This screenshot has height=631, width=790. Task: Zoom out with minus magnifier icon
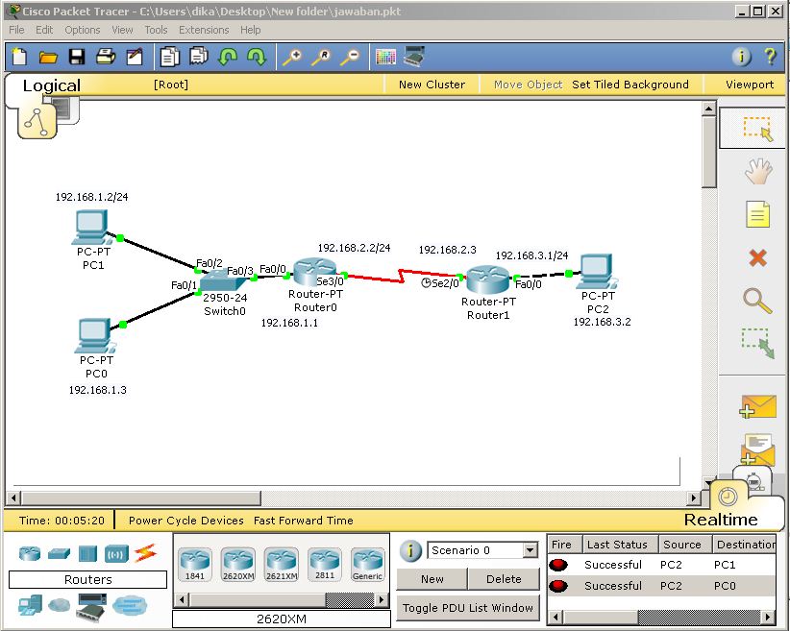pyautogui.click(x=350, y=57)
